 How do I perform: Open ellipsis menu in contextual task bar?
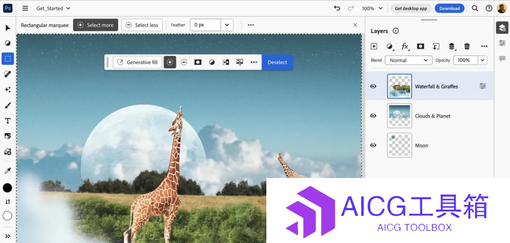[254, 62]
